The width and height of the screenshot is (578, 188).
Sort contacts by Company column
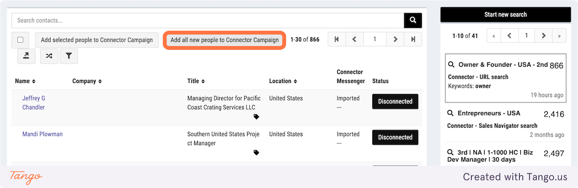[x=87, y=81]
